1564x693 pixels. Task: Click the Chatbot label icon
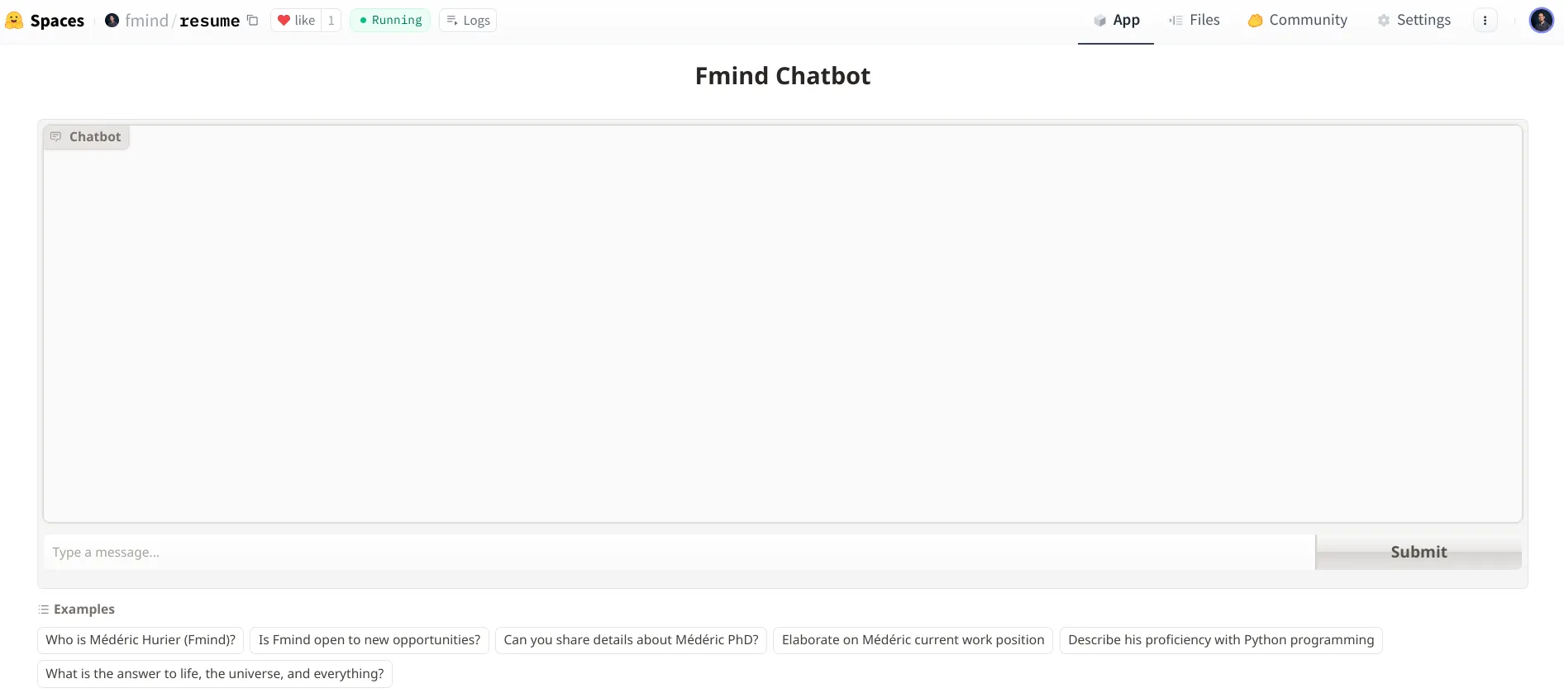click(x=55, y=137)
